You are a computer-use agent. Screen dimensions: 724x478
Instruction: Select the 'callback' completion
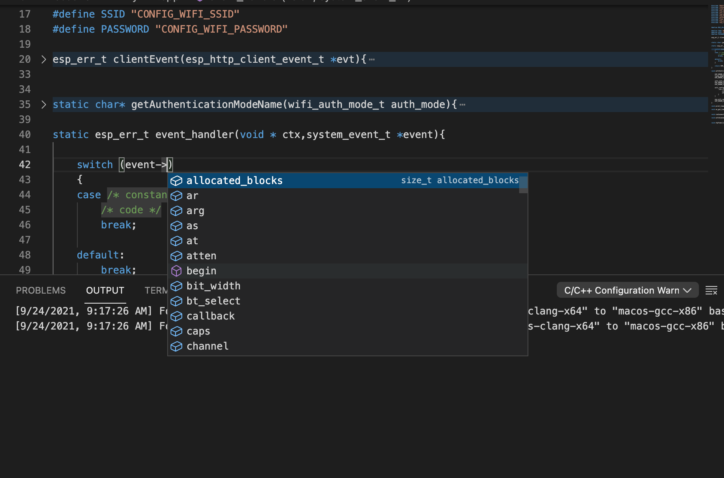coord(347,316)
